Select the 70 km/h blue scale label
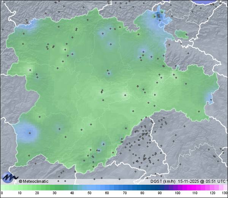The height and width of the screenshot is (198, 228). (x=125, y=193)
